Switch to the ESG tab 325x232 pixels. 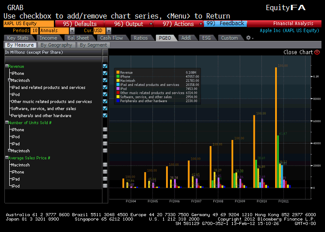point(206,38)
